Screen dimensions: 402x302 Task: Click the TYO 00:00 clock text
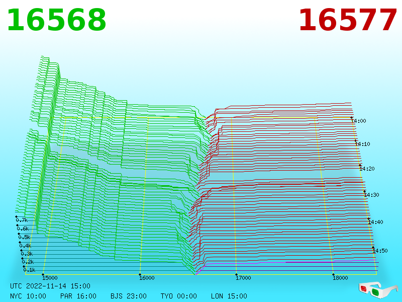click(x=179, y=296)
